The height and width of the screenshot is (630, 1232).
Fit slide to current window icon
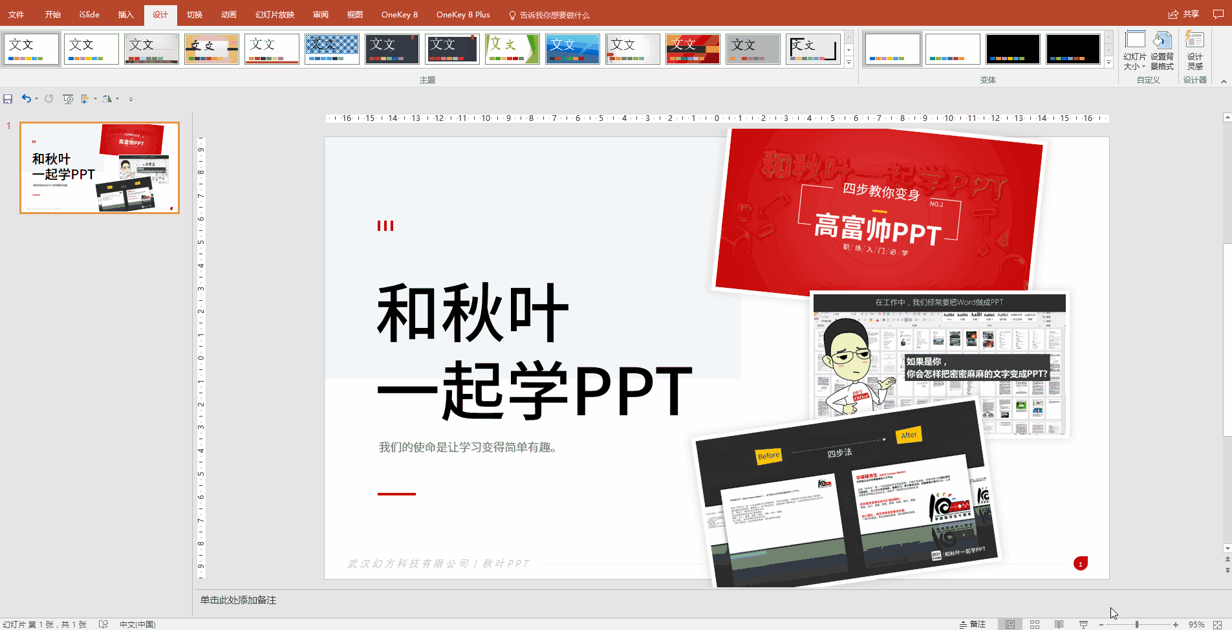(x=1217, y=625)
